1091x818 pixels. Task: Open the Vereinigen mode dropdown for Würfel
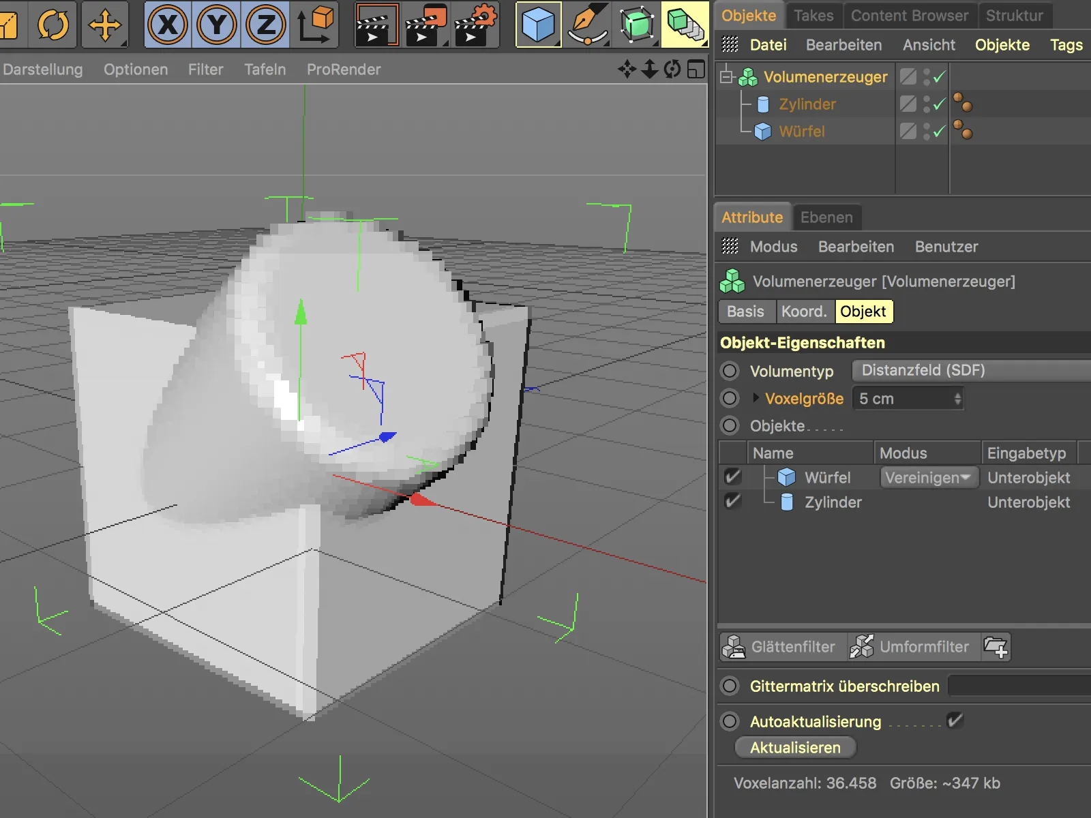928,478
